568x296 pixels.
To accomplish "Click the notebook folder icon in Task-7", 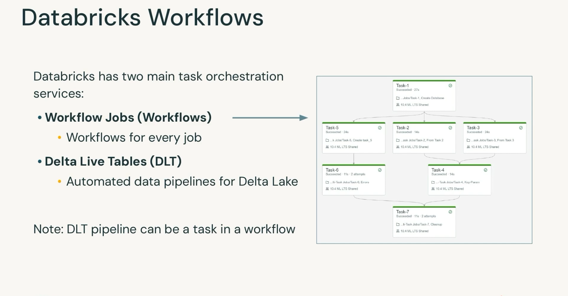I will [x=398, y=225].
